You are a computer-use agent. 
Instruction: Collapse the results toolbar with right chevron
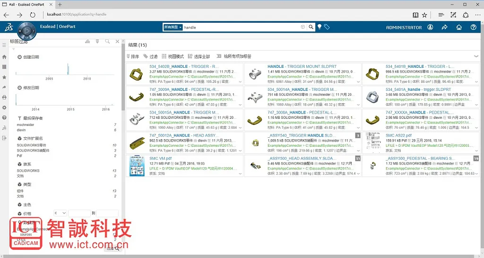point(476,56)
